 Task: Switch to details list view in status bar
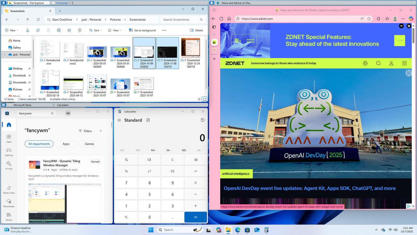[x=199, y=99]
